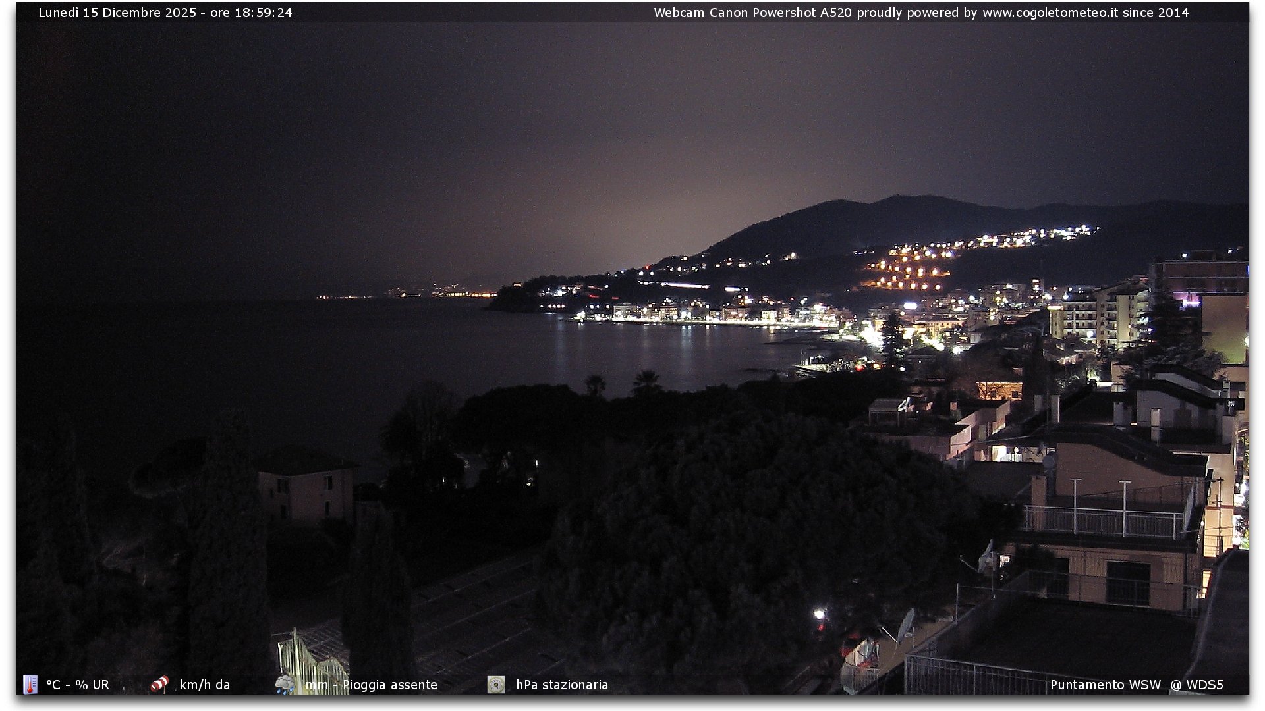Click the rain cloud precipitation icon
The image size is (1265, 711).
click(x=285, y=685)
